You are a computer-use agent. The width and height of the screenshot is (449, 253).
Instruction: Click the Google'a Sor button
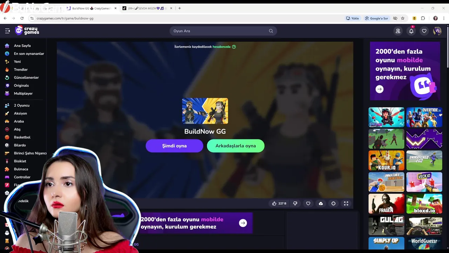(x=376, y=18)
